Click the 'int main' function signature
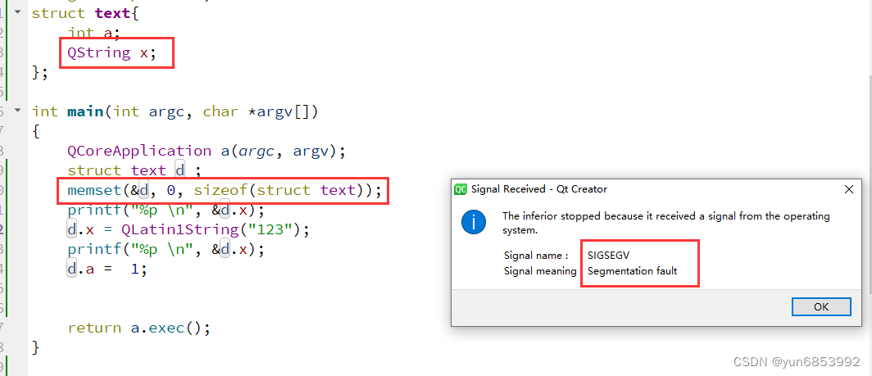 175,111
